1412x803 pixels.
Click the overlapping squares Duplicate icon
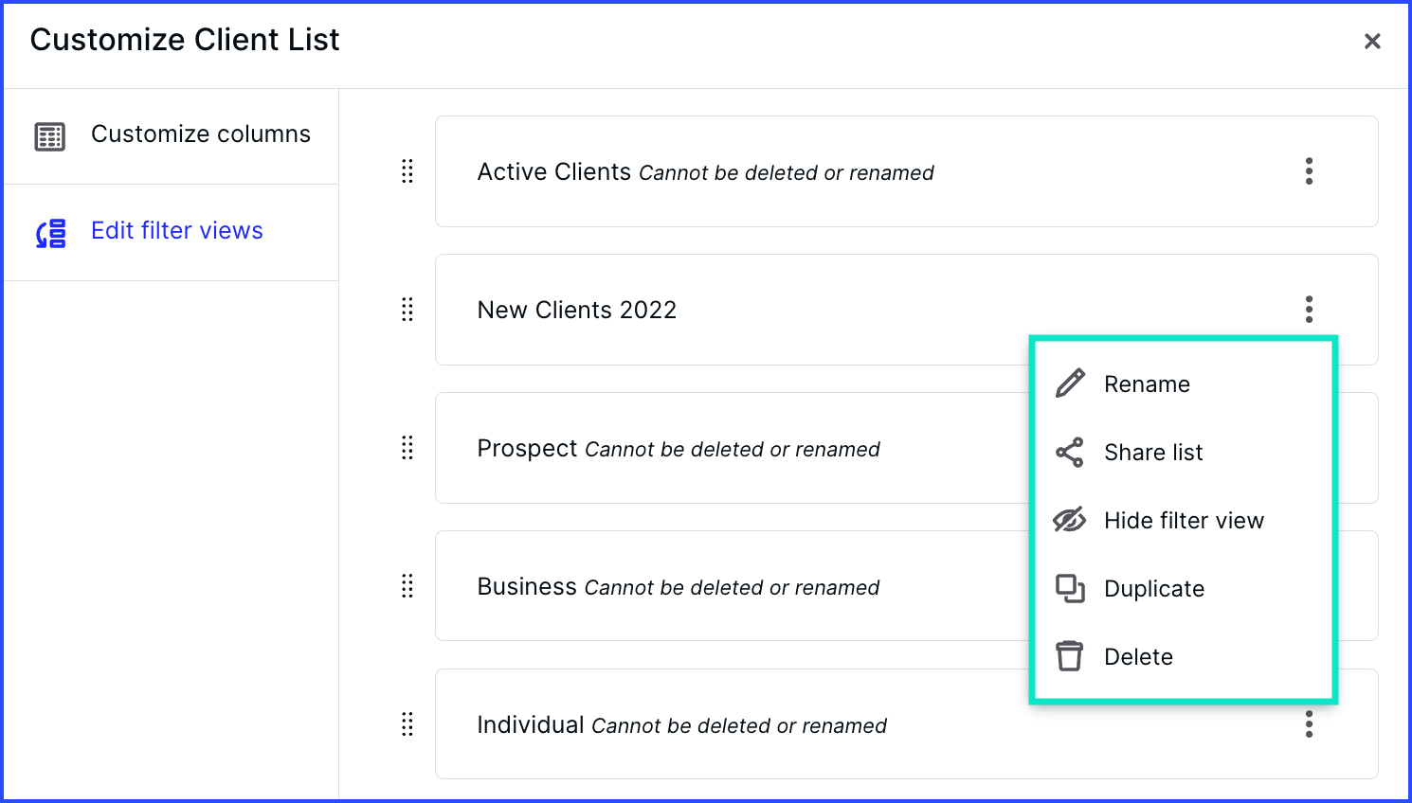pos(1070,588)
